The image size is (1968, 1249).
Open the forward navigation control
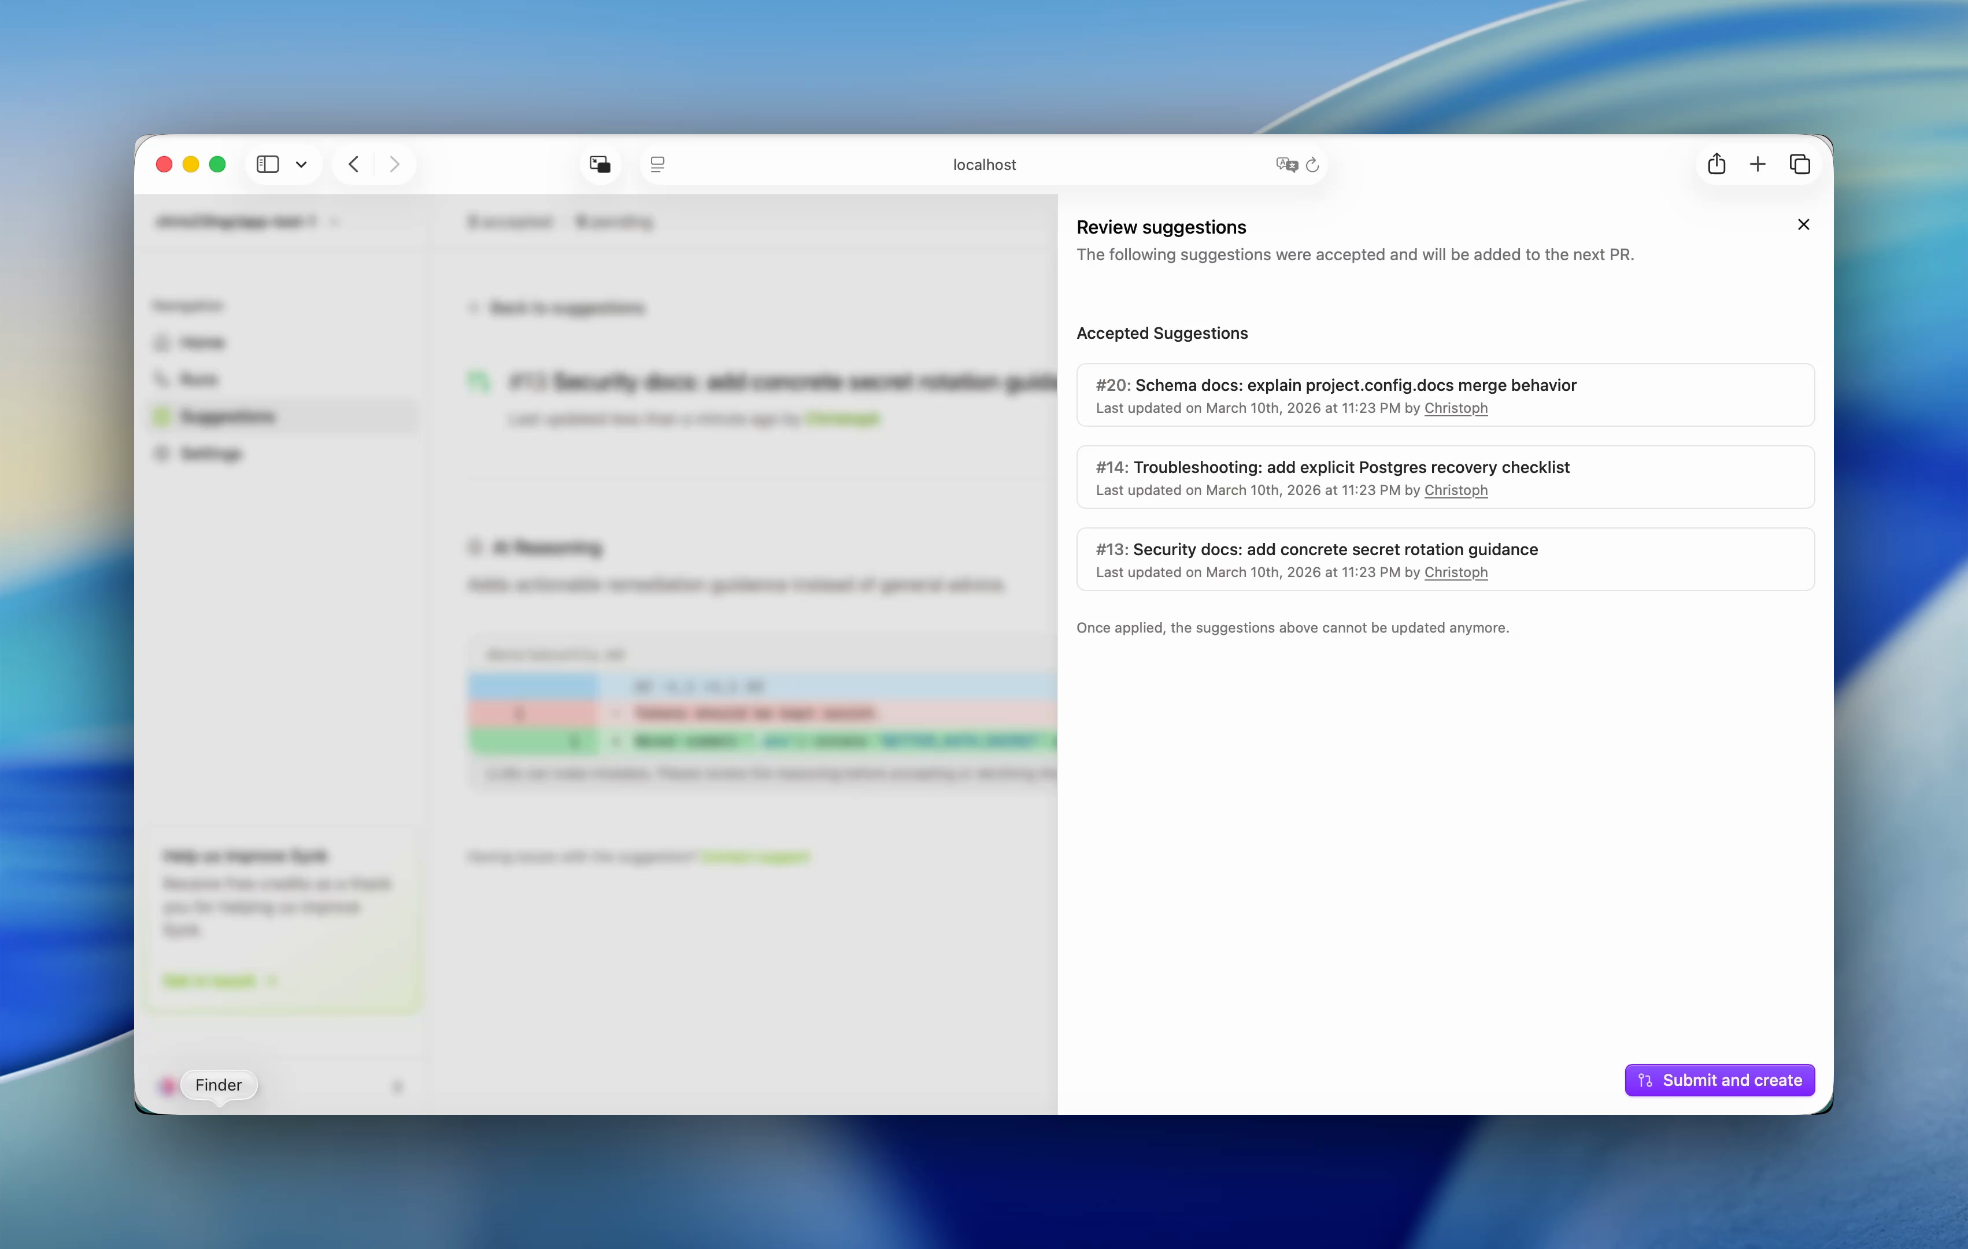[x=395, y=164]
